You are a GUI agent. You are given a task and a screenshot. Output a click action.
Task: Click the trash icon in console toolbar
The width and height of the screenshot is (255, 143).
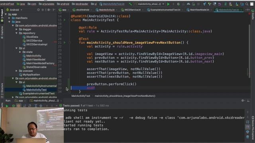247,137
